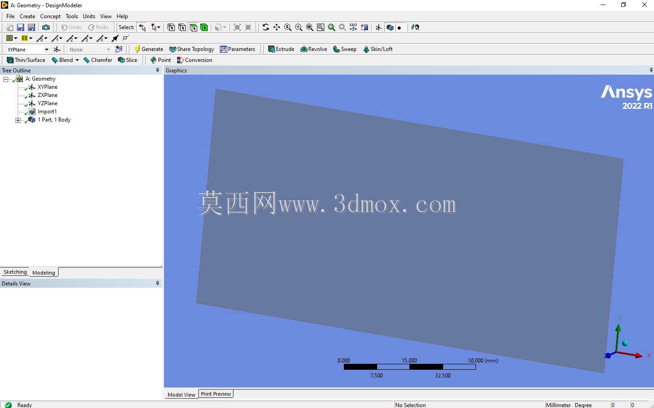Click the New Sketch icon
Viewport: 654px width, 408px height.
[x=119, y=49]
